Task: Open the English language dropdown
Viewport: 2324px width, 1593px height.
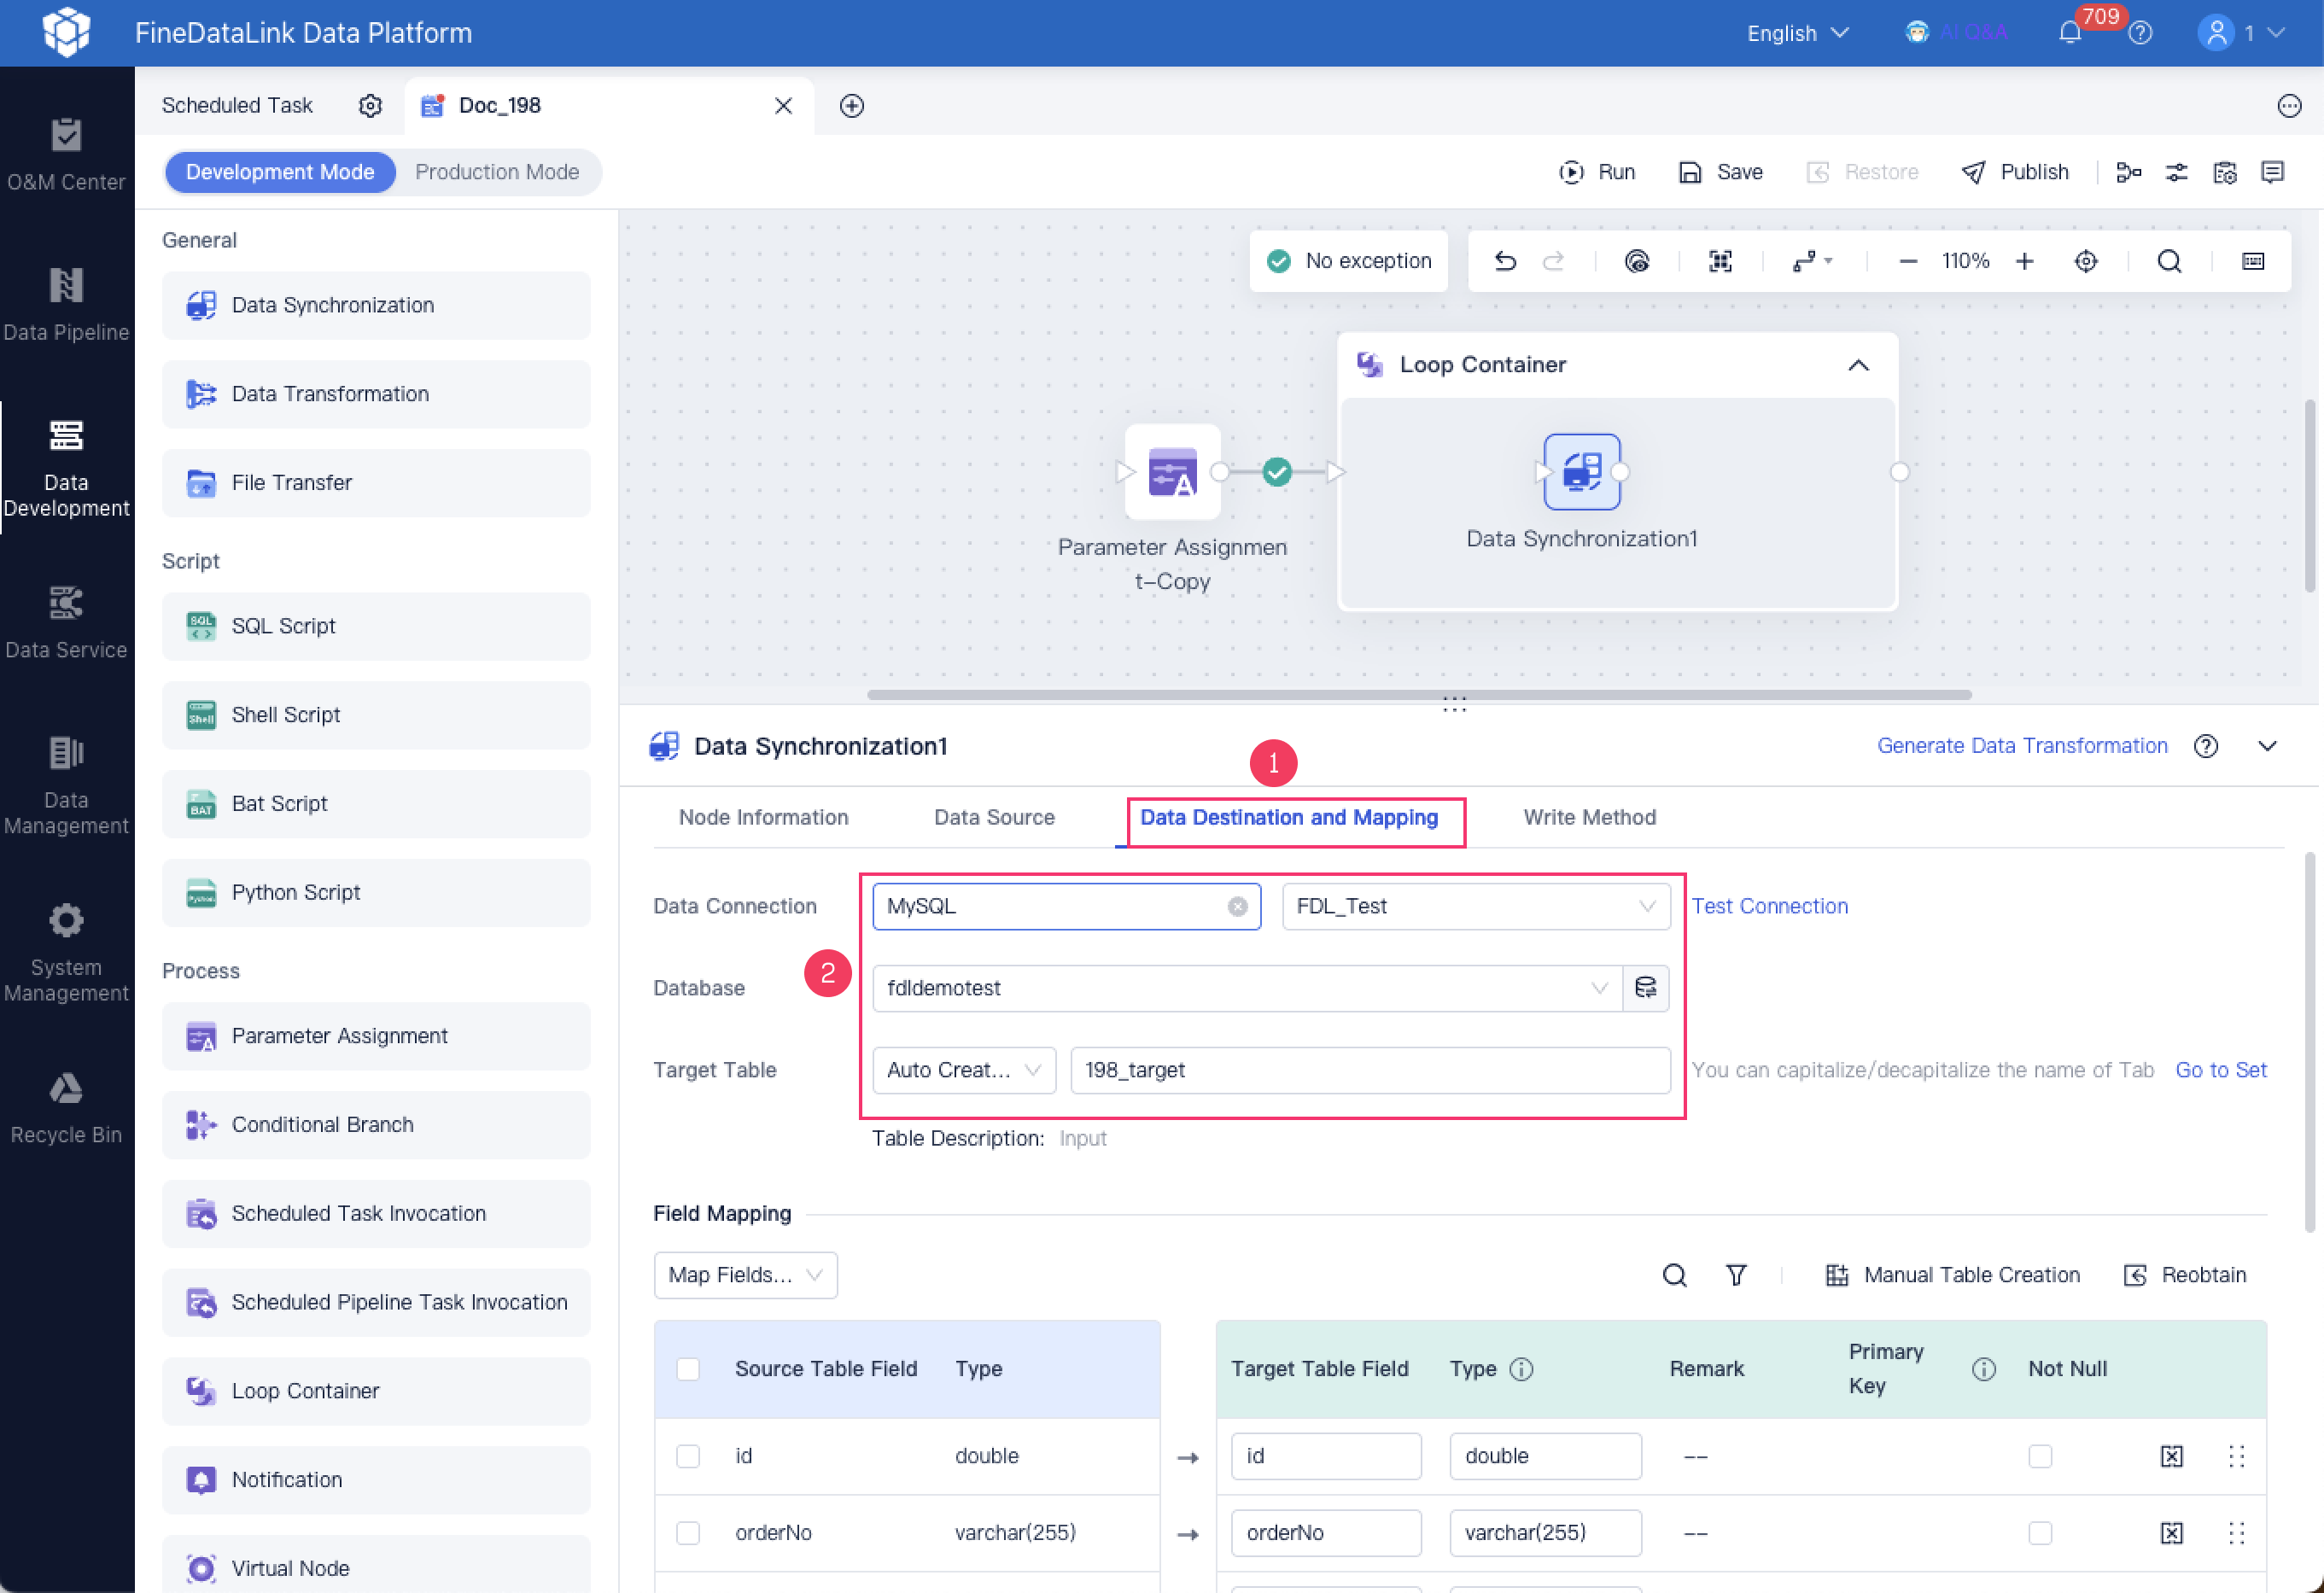Action: (x=1798, y=33)
